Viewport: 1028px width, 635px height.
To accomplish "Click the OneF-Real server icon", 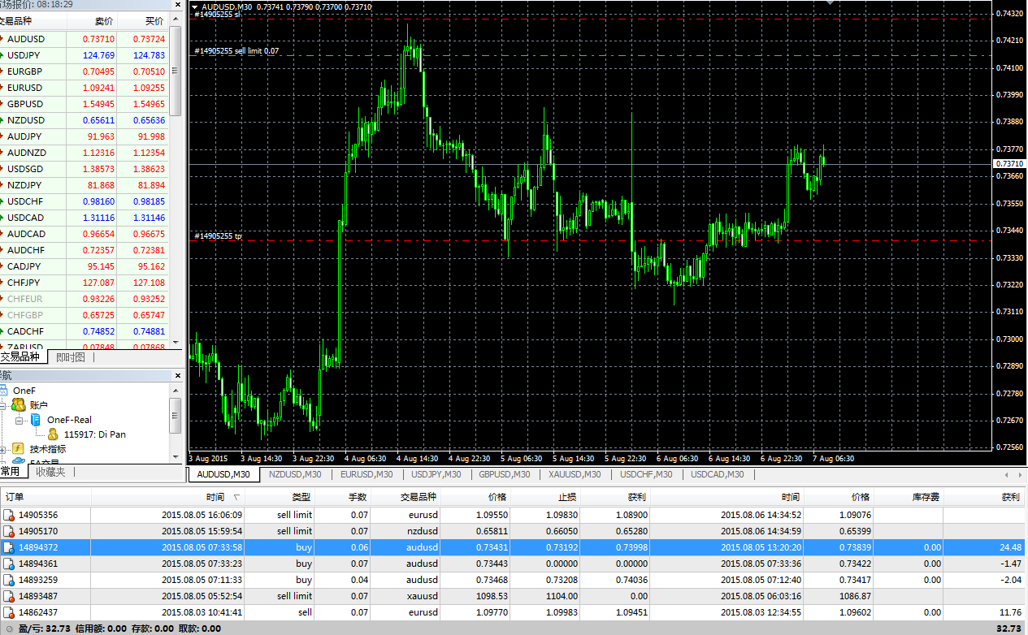I will [x=36, y=420].
